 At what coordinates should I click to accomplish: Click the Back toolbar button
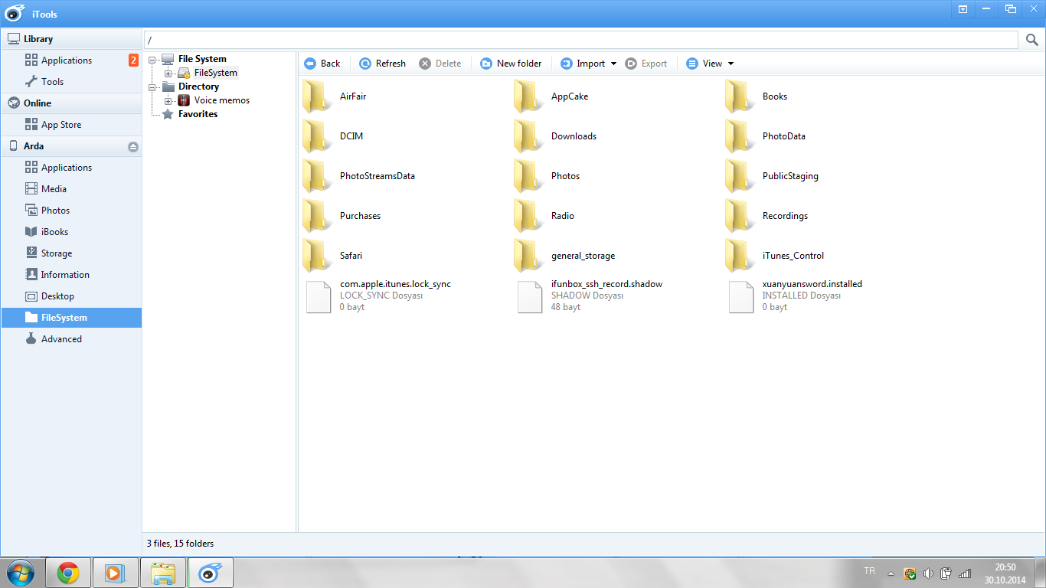tap(322, 64)
